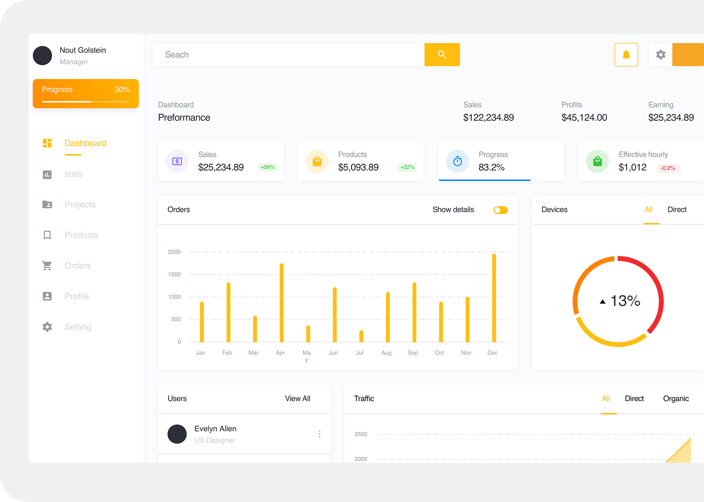Click the Projects folder icon in sidebar
Image resolution: width=704 pixels, height=502 pixels.
(47, 204)
